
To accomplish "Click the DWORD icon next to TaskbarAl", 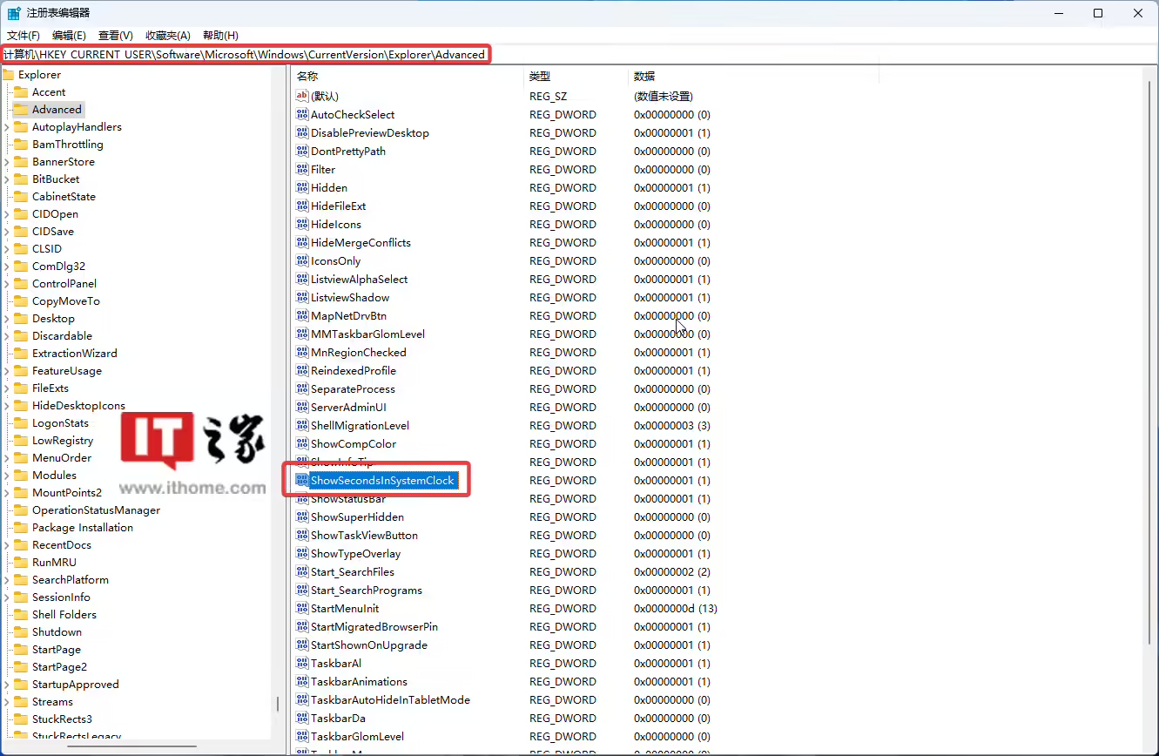I will click(302, 663).
